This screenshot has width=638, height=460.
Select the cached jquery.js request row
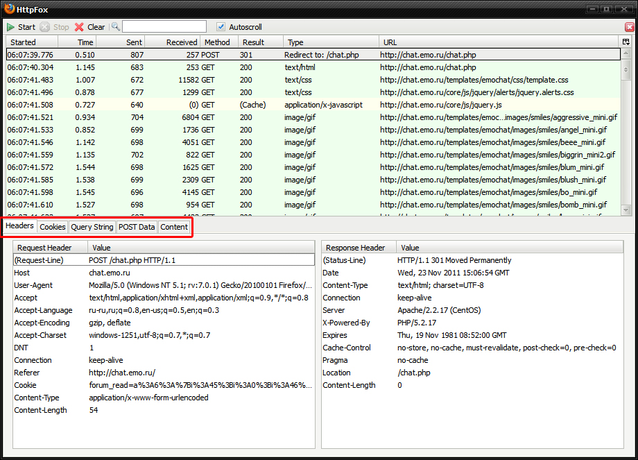click(x=313, y=105)
